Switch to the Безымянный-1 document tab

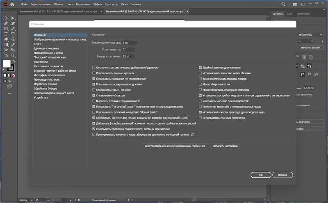58,11
